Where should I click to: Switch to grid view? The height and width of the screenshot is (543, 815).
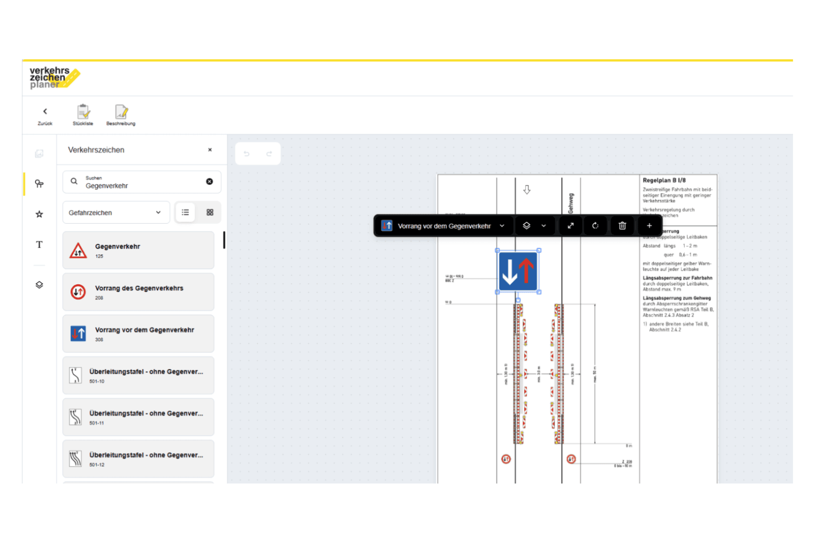coord(210,212)
